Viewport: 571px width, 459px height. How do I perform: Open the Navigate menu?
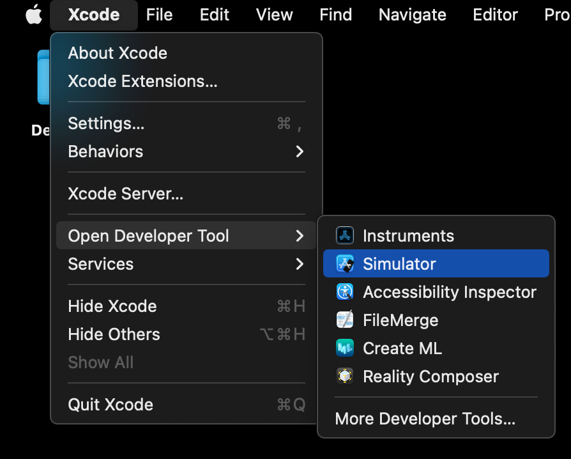coord(412,15)
